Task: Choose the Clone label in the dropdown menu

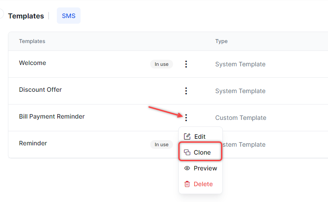Action: click(202, 152)
